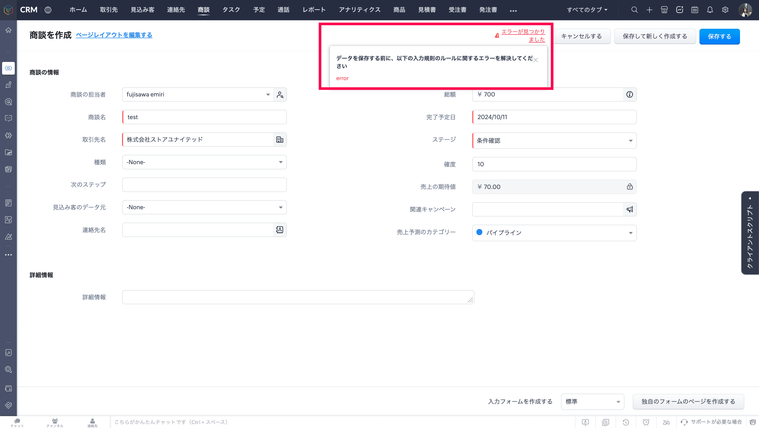The image size is (759, 428).
Task: Open setup gear icon in header
Action: point(725,10)
